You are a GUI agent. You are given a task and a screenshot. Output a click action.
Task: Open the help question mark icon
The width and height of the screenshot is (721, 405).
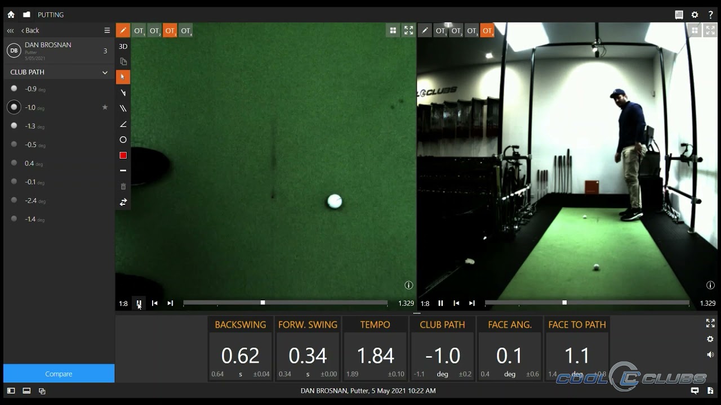click(x=710, y=15)
